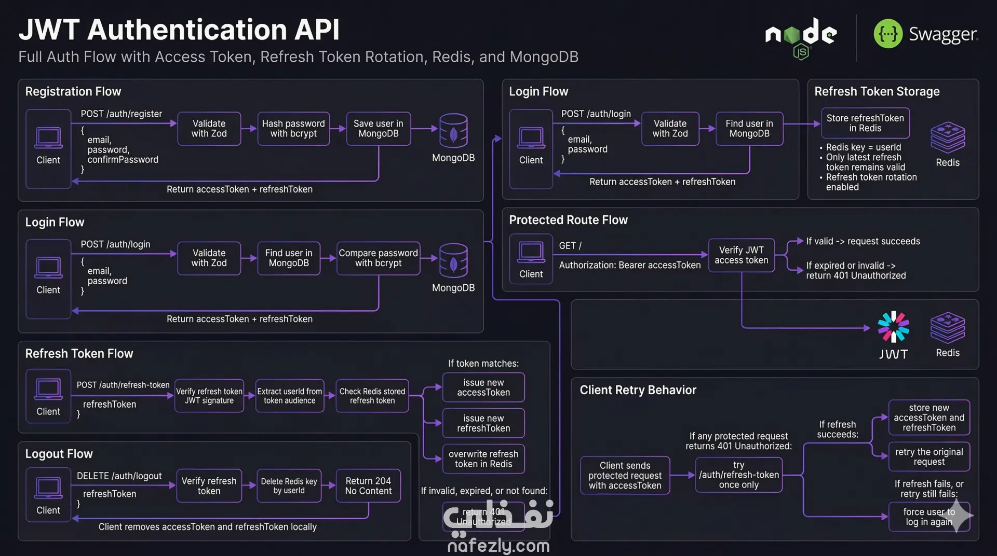
Task: Click the DELETE /auth/logout label
Action: click(x=119, y=476)
